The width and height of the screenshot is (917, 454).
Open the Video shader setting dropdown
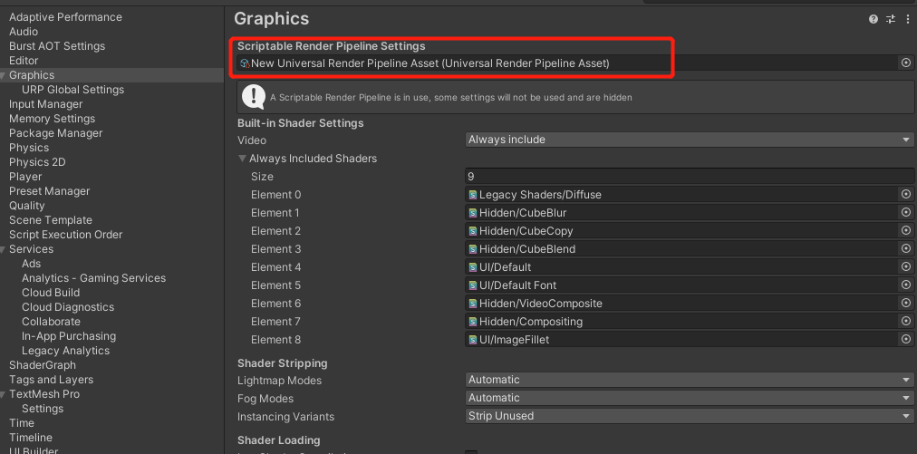click(690, 140)
